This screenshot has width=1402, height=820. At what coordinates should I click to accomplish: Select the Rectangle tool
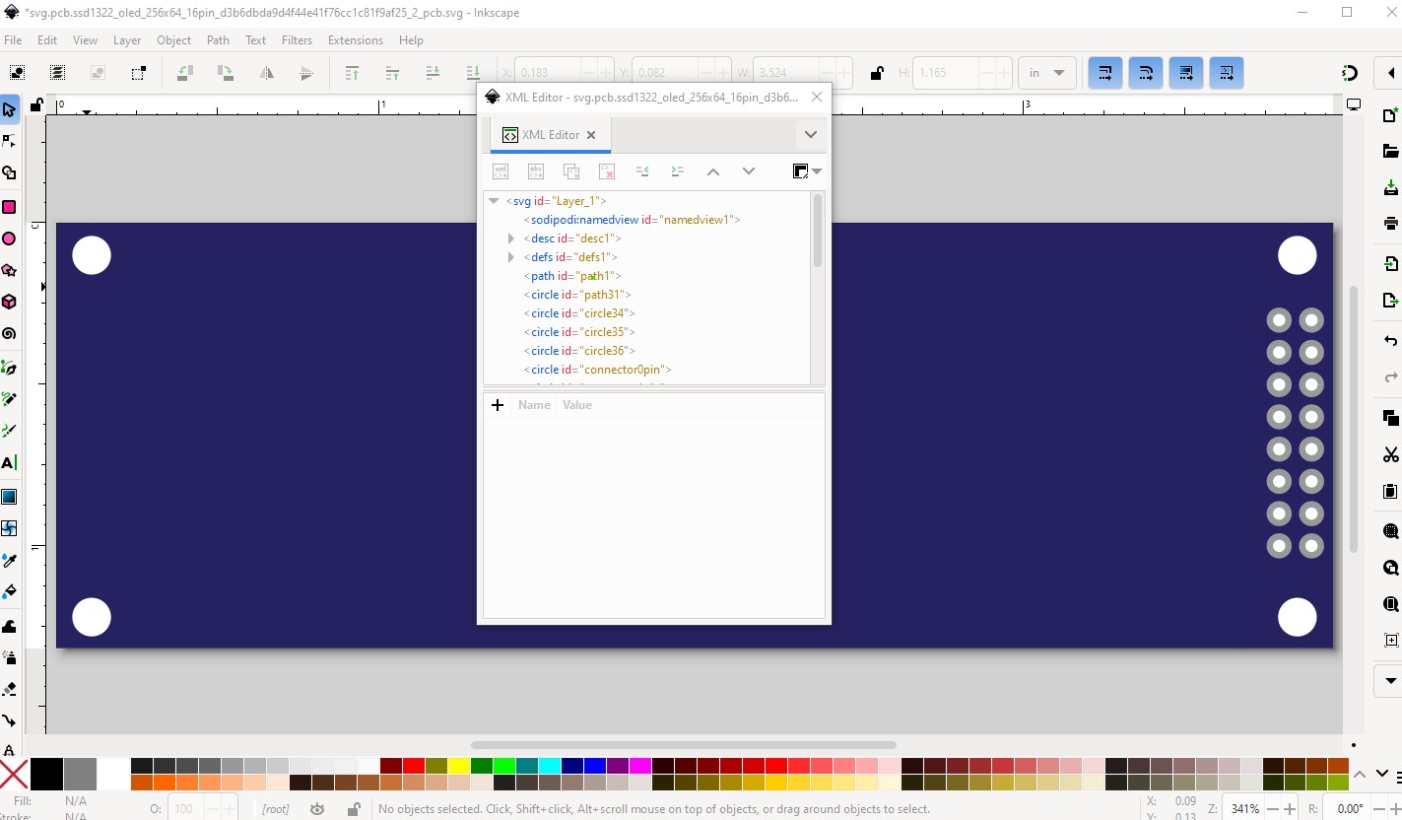(x=9, y=207)
